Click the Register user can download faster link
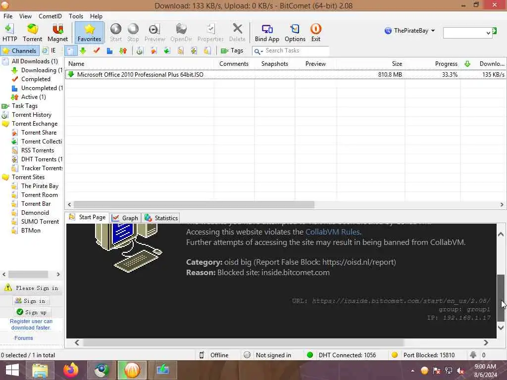This screenshot has width=507, height=380. 31,325
